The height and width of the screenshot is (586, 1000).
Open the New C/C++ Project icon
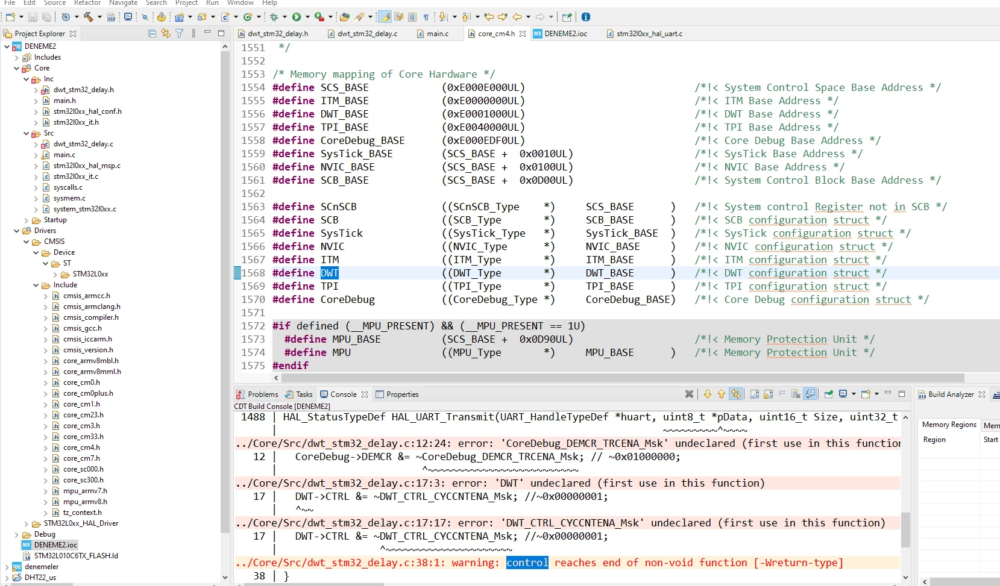tap(180, 17)
